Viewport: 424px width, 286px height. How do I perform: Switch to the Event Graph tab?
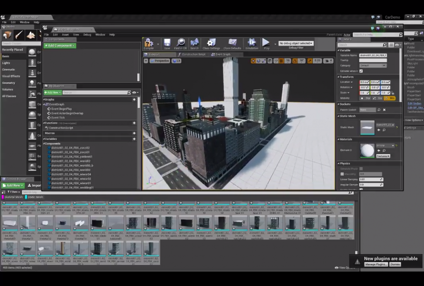click(x=222, y=55)
